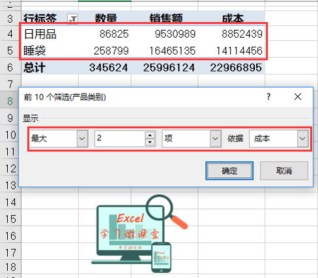Select row header 7
This screenshot has height=278, width=318.
[x=10, y=84]
